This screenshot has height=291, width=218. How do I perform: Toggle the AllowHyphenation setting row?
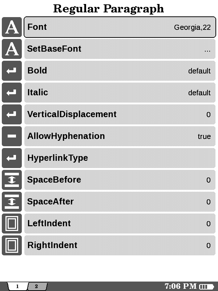(120, 136)
